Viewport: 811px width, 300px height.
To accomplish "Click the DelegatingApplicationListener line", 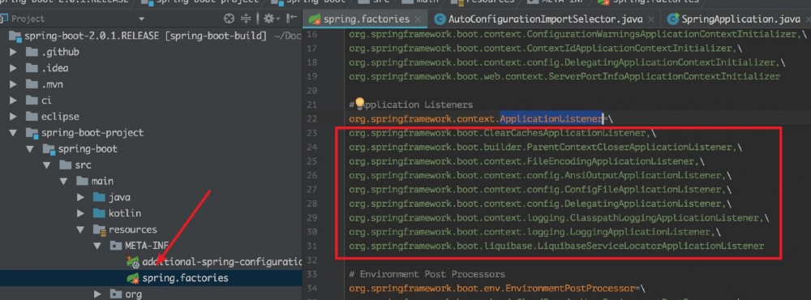I will tap(540, 204).
